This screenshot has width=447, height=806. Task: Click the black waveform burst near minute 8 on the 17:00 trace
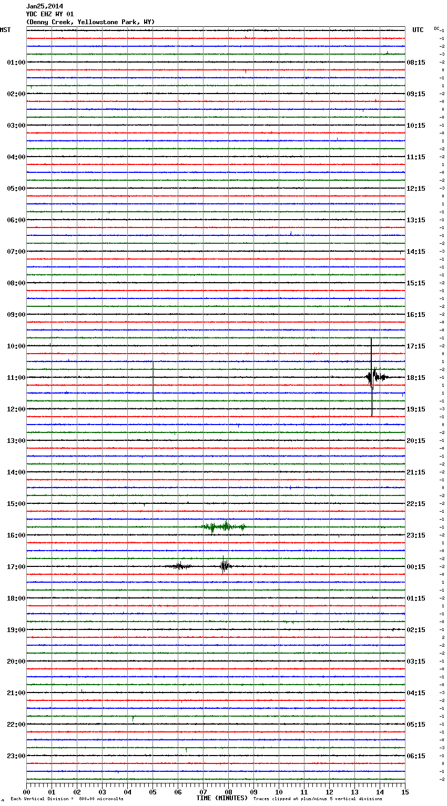click(225, 566)
